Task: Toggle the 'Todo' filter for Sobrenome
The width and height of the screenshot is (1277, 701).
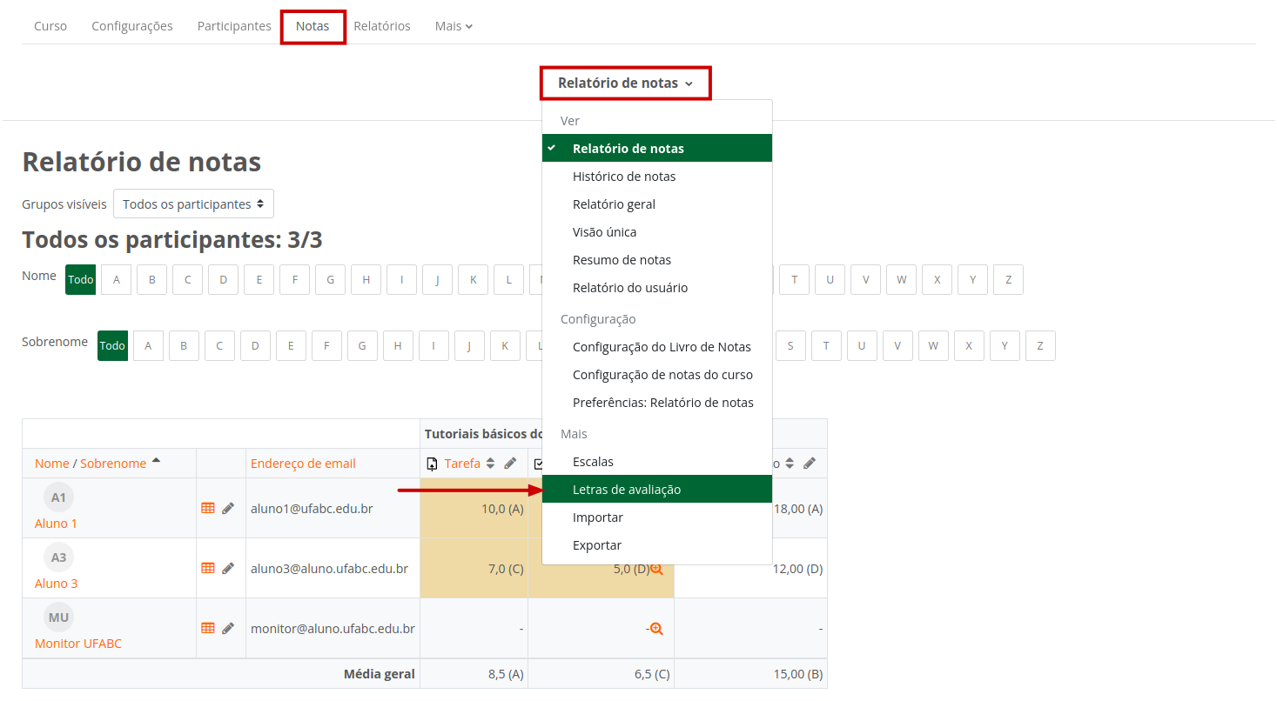Action: click(x=112, y=346)
